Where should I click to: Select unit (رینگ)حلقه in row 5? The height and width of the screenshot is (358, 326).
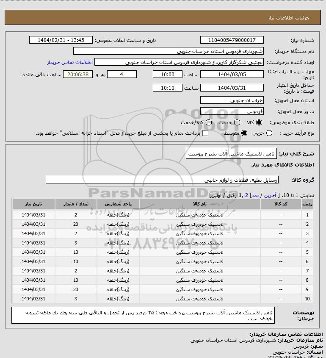(x=118, y=252)
